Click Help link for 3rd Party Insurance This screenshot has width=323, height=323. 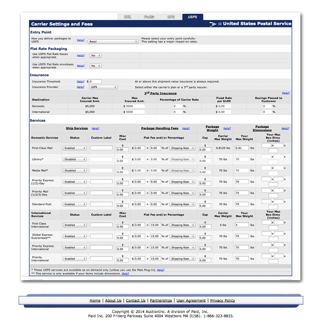point(286,93)
